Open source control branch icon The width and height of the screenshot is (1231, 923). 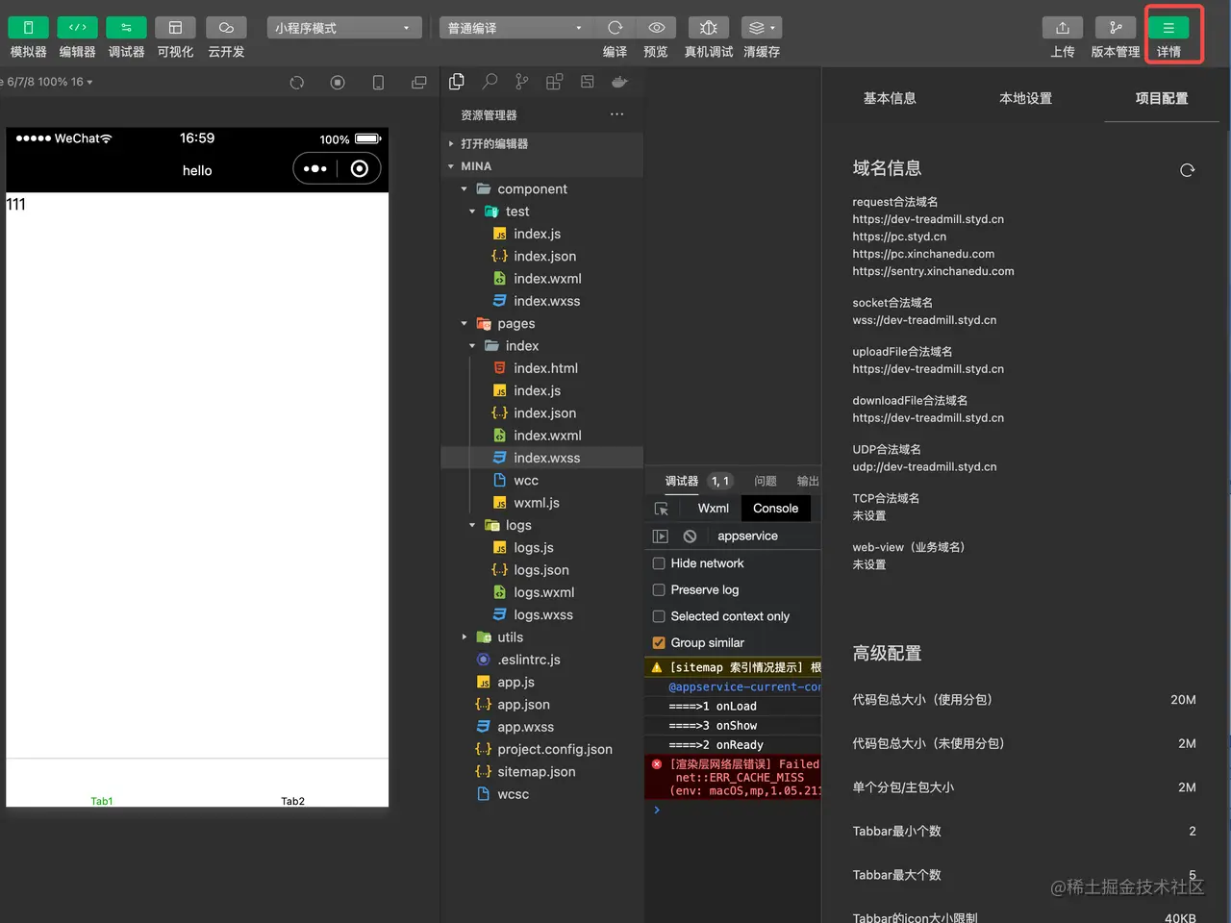pos(521,82)
